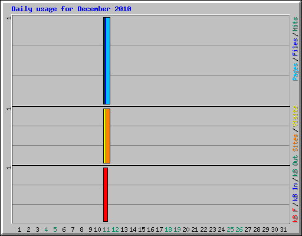Click the orange Sites bar for day 11
302x236 pixels.
click(x=108, y=136)
